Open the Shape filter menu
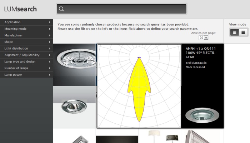The width and height of the screenshot is (250, 143). click(x=26, y=42)
